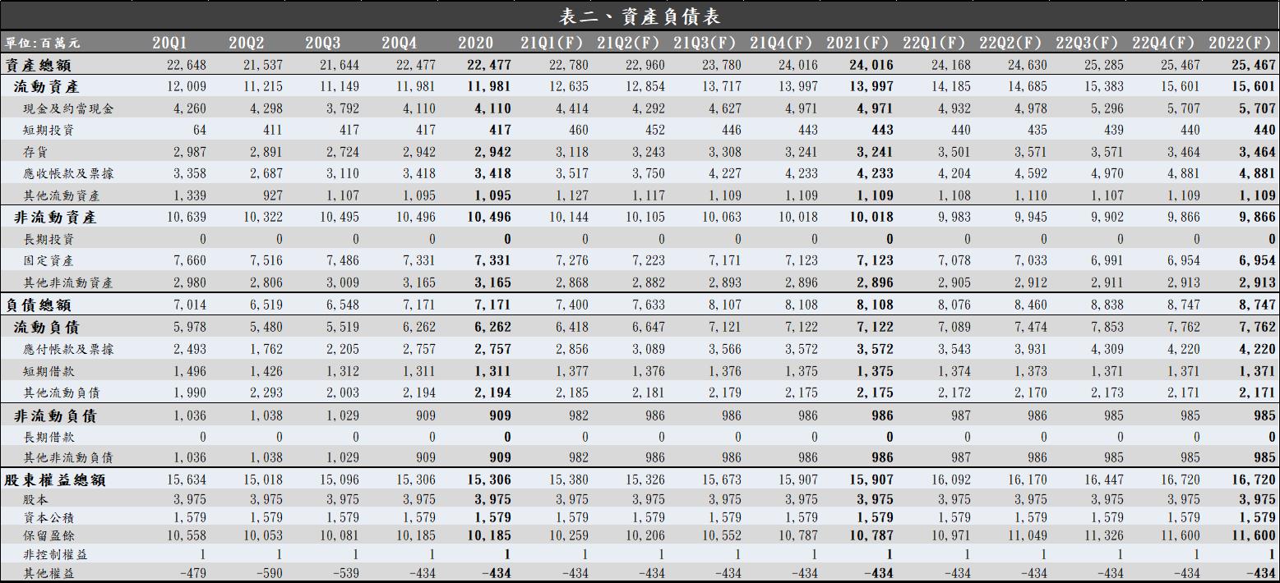The height and width of the screenshot is (583, 1280).
Task: Click 負債總額 value 8,460 for 22Q2(F)
Action: (x=1031, y=305)
